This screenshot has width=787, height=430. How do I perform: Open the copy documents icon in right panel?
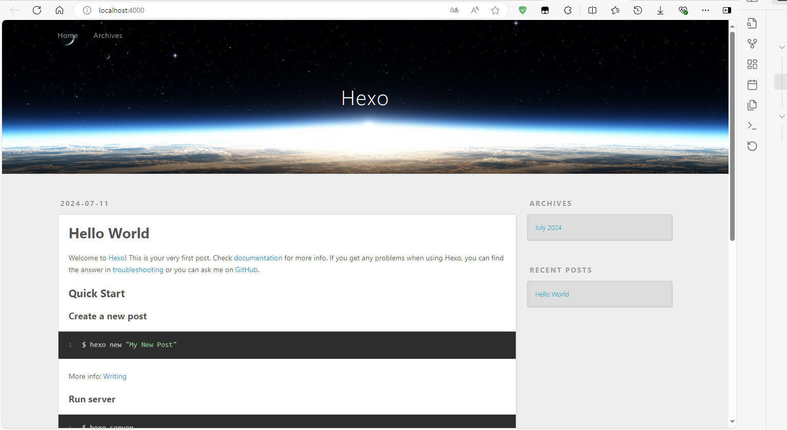point(752,105)
